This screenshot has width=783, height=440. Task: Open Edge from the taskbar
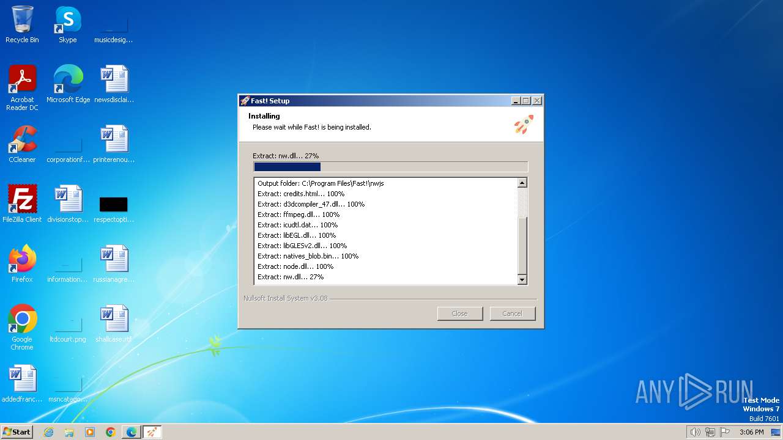(x=132, y=432)
